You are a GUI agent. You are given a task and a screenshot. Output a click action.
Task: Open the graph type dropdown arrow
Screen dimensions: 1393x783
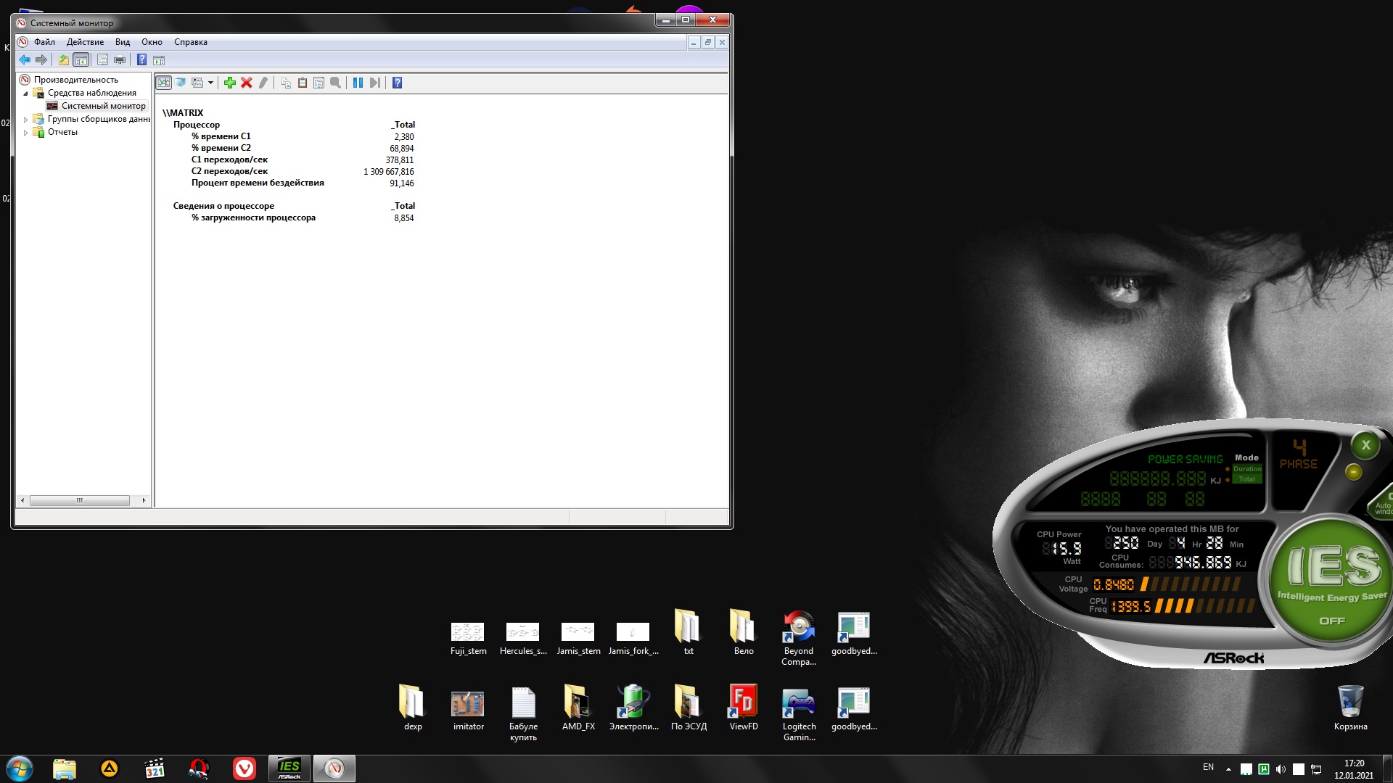pyautogui.click(x=210, y=83)
